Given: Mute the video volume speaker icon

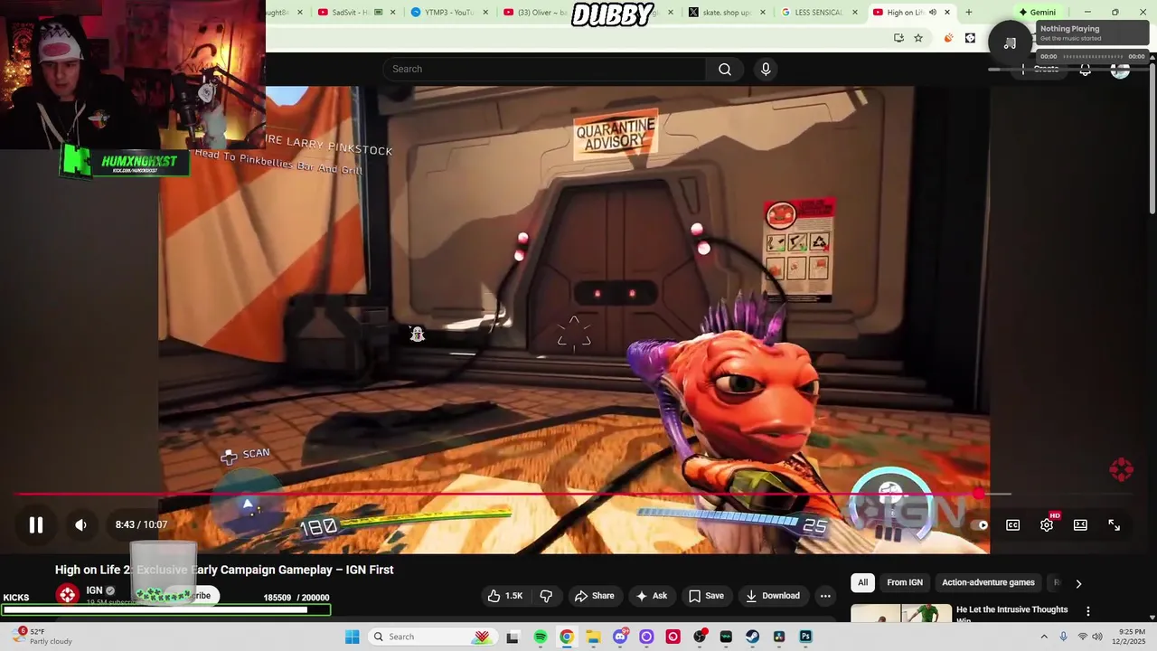Looking at the screenshot, I should click(80, 525).
